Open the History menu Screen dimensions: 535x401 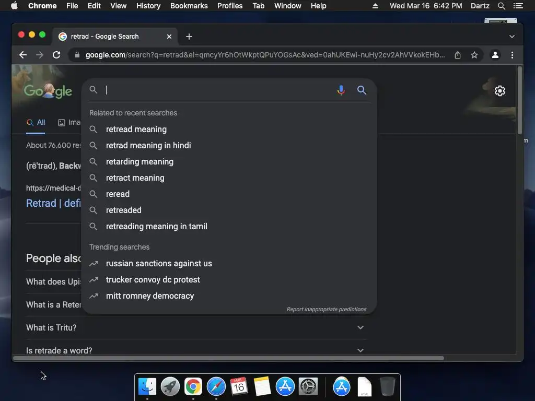pyautogui.click(x=148, y=6)
